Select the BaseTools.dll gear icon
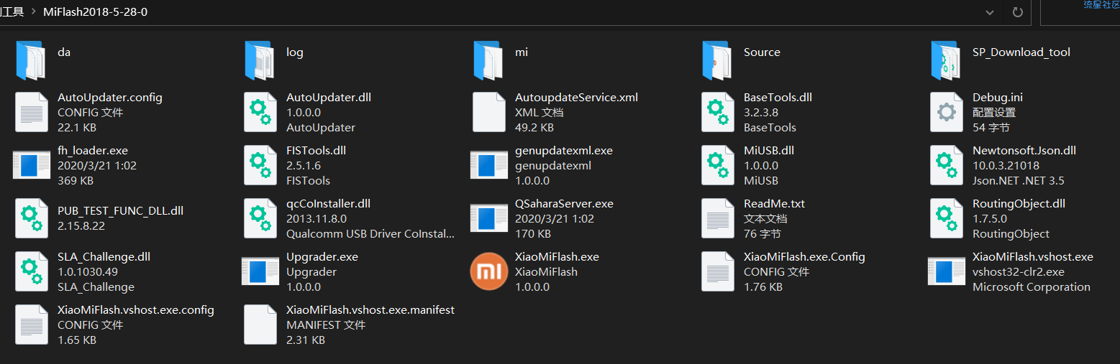The image size is (1120, 364). click(717, 112)
